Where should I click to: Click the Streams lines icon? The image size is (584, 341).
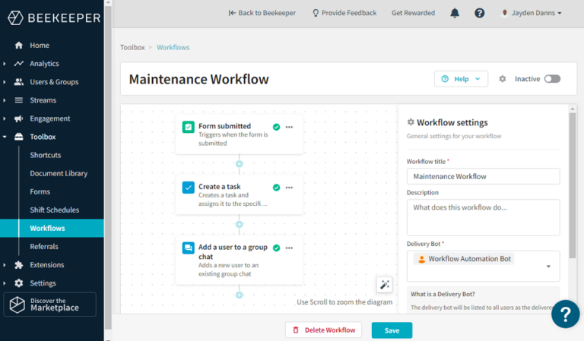[18, 100]
